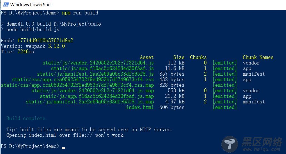Click the emitted tag beside index.html

tap(225, 107)
